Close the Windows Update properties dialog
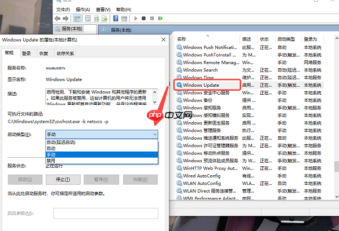The width and height of the screenshot is (339, 231). [x=163, y=39]
